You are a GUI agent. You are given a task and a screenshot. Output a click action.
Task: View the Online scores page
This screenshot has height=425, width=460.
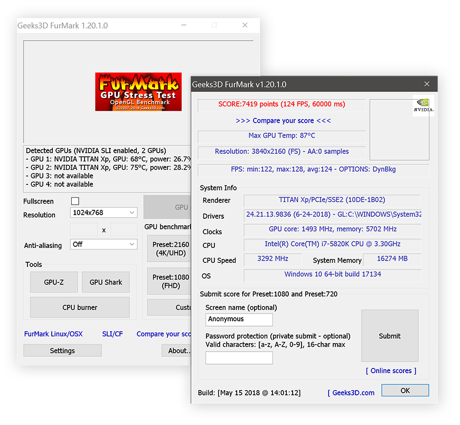pyautogui.click(x=391, y=371)
